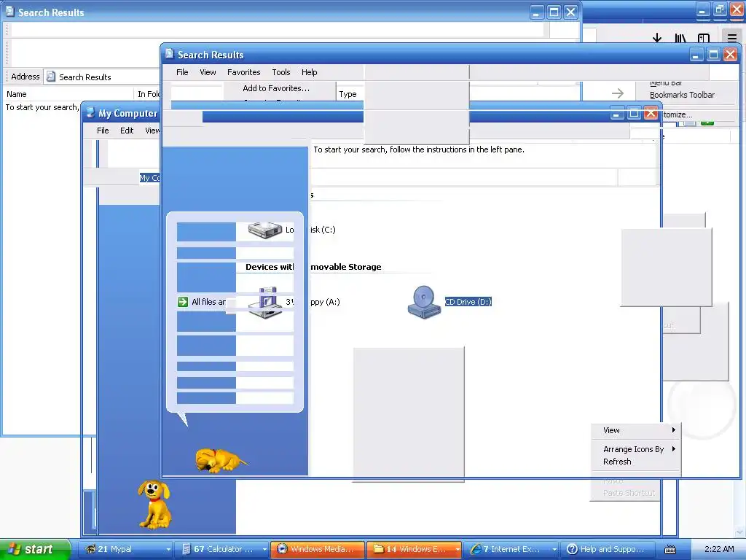Restore down the browser window
746x560 pixels.
720,9
